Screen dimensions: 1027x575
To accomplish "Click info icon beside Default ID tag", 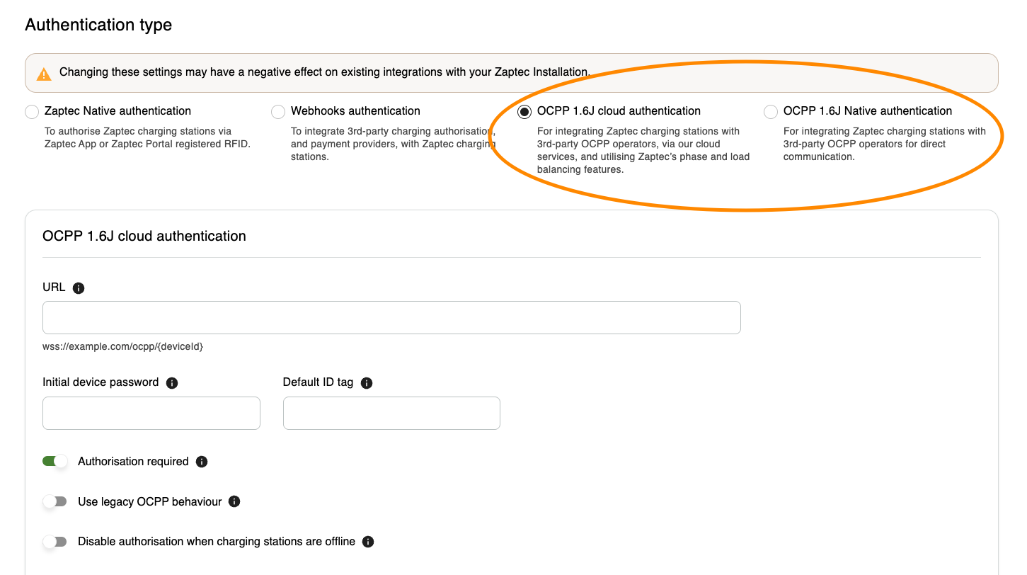I will point(367,383).
